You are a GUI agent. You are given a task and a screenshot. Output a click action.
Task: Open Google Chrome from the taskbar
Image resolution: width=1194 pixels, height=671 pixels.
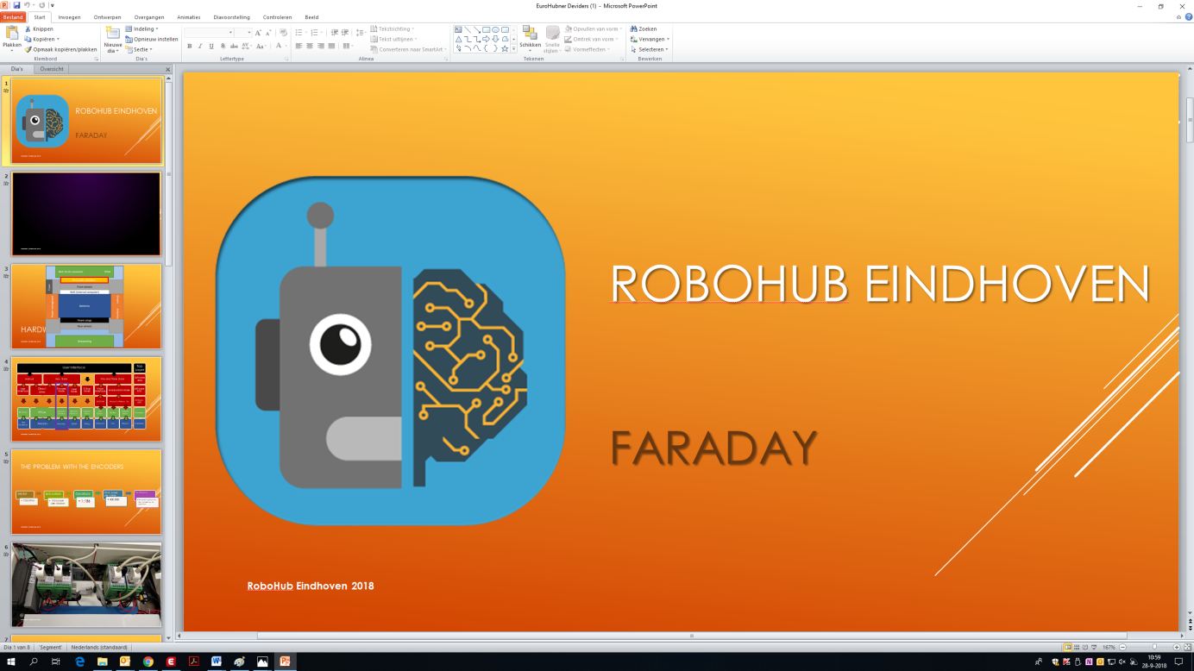click(148, 662)
